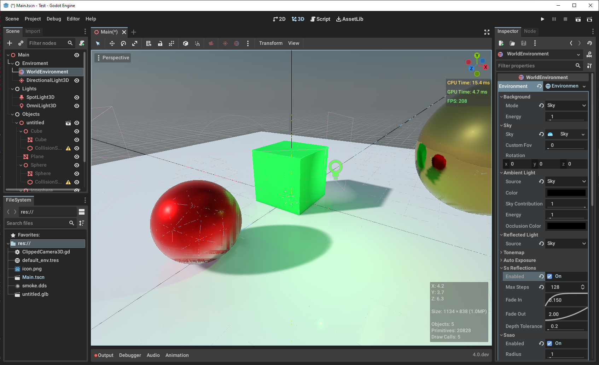Image resolution: width=599 pixels, height=365 pixels.
Task: Uncheck the Ssao Enabled option
Action: pos(549,343)
